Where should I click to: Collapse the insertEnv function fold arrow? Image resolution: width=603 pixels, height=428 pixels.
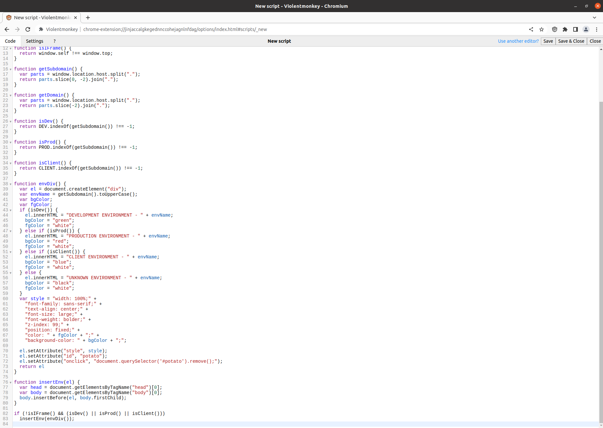[x=10, y=382]
